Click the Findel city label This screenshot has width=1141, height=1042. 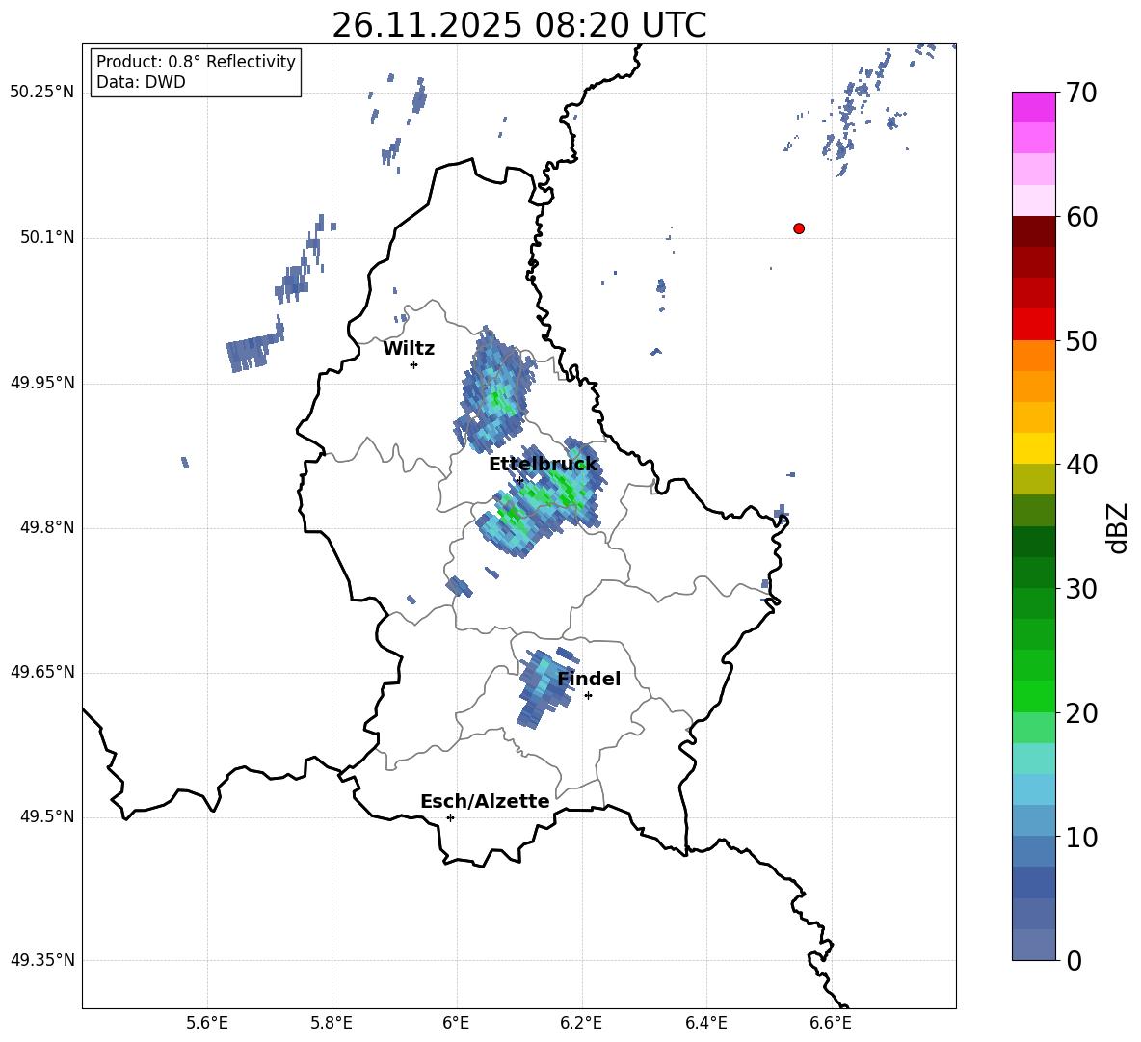coord(589,679)
